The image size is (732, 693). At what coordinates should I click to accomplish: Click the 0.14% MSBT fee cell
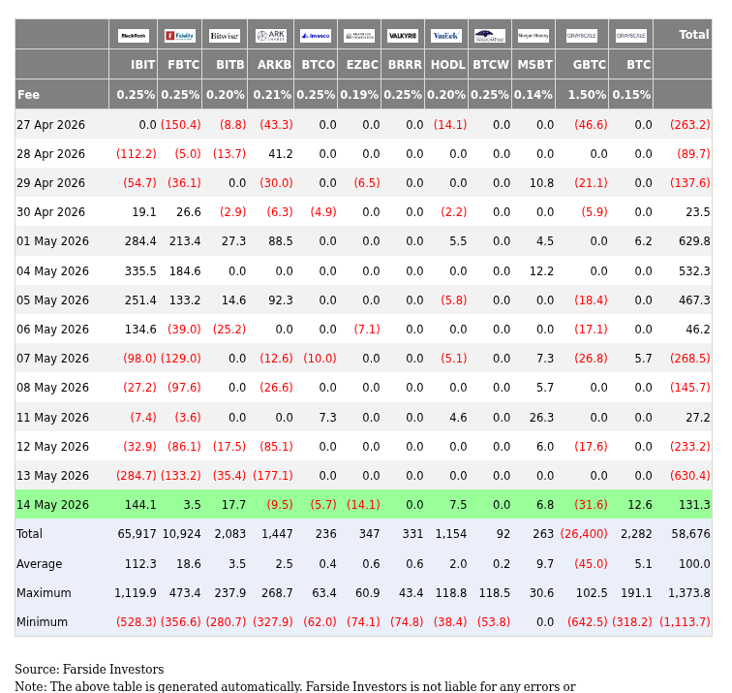pos(534,94)
